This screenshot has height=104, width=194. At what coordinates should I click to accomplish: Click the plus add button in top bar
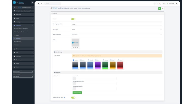pos(38,4)
